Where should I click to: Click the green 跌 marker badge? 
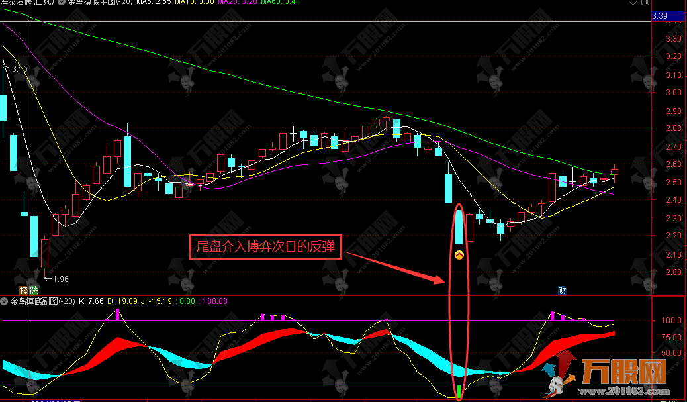pyautogui.click(x=33, y=290)
